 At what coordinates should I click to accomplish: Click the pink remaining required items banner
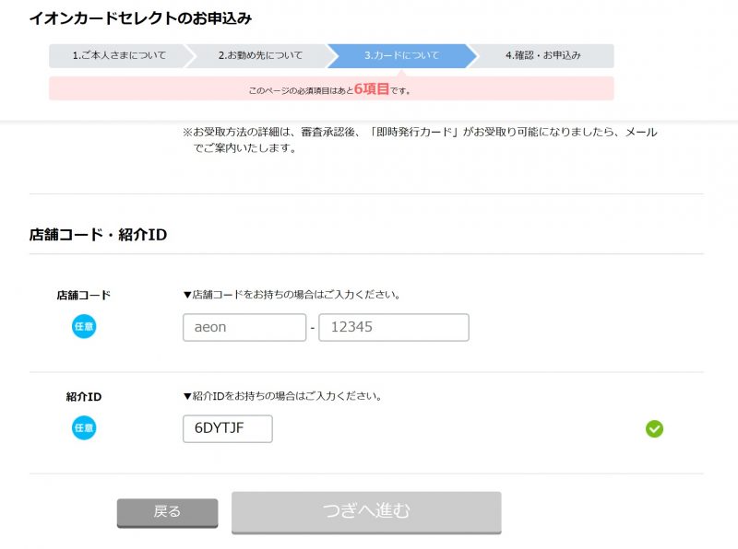331,88
